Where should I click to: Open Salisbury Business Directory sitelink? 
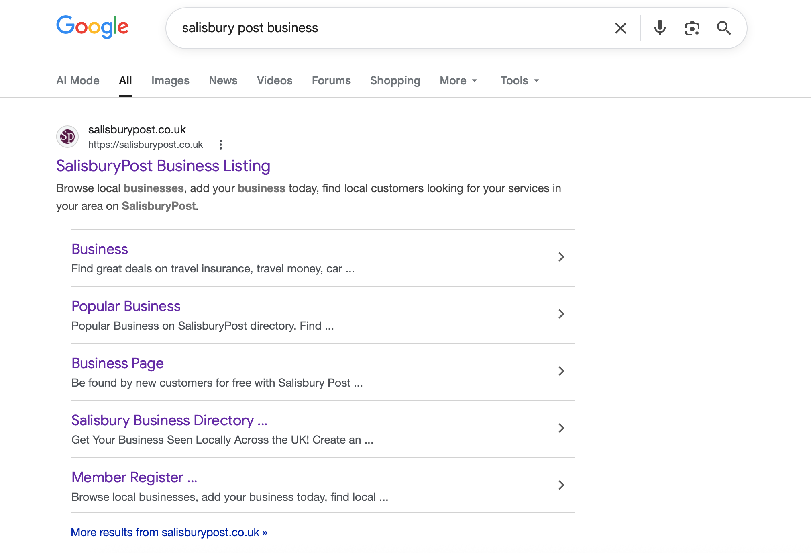[169, 420]
